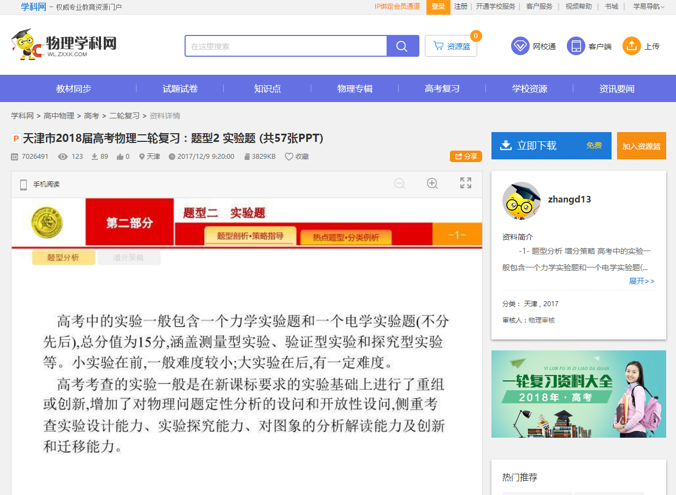Viewport: 676px width, 495px height.
Task: Open the 客户端 tablet icon
Action: pyautogui.click(x=576, y=46)
